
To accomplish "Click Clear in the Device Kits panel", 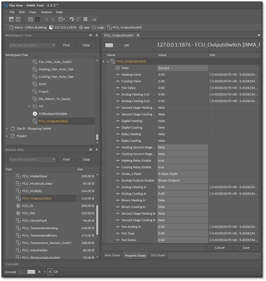I will [x=86, y=160].
